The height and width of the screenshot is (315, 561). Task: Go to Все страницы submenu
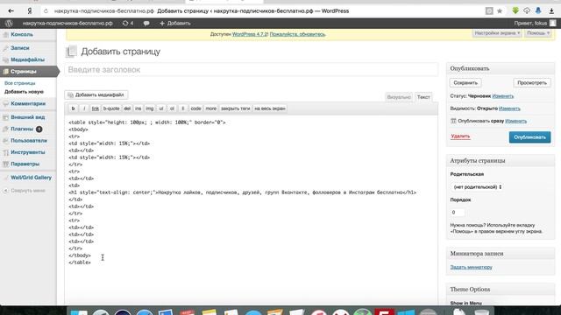tap(19, 83)
